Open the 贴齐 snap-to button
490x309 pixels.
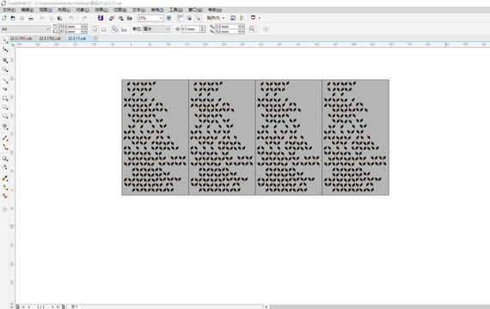(x=215, y=18)
